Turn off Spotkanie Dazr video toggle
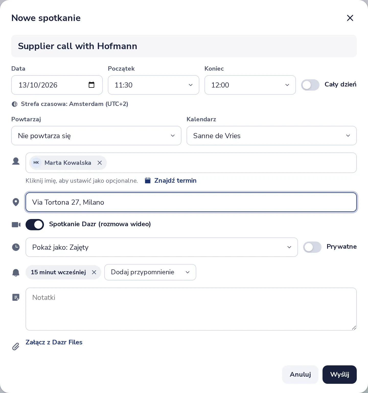 click(35, 225)
